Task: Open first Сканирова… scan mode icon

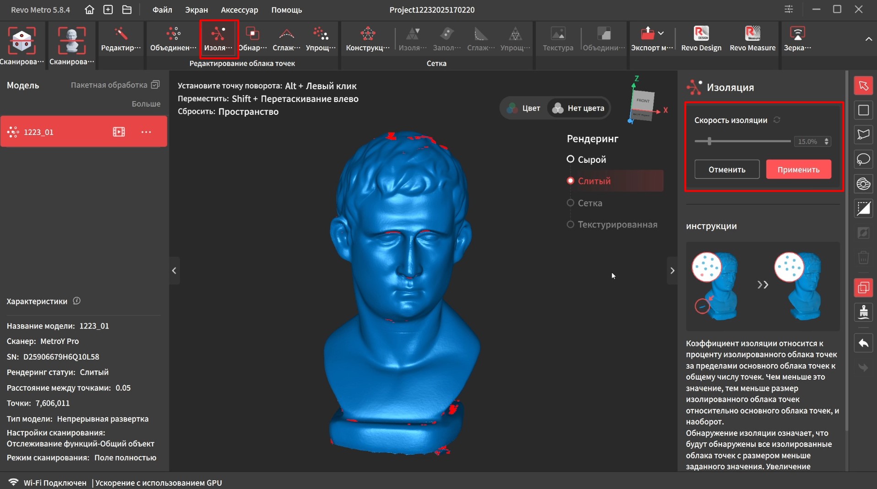Action: click(22, 45)
